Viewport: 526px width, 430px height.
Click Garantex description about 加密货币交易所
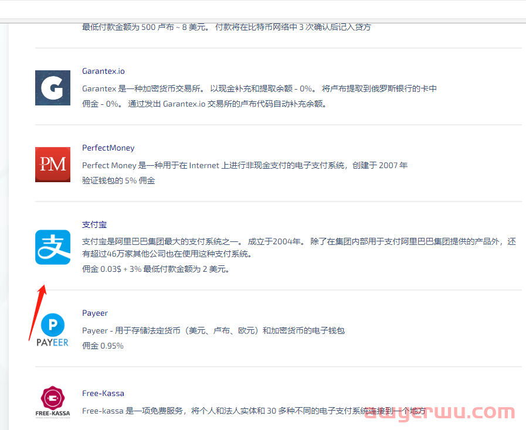pos(259,88)
